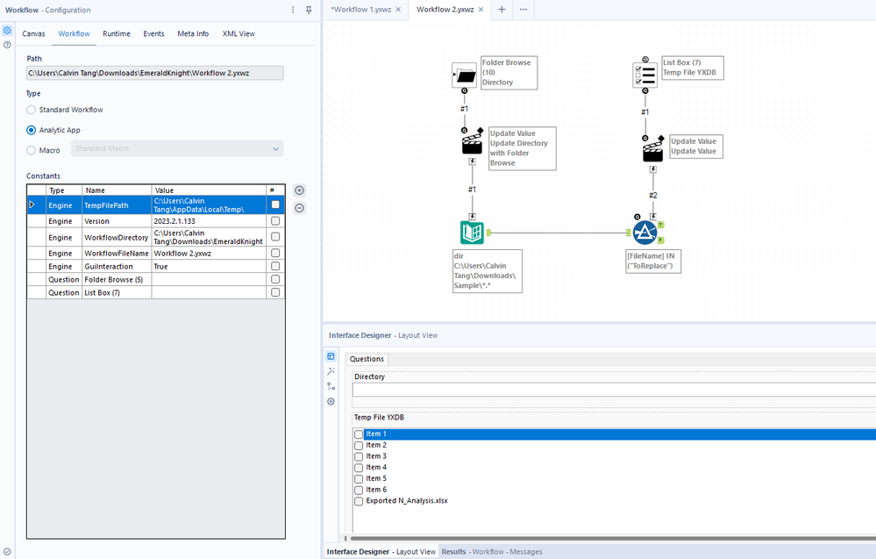
Task: Select the List Box tool icon
Action: (645, 75)
